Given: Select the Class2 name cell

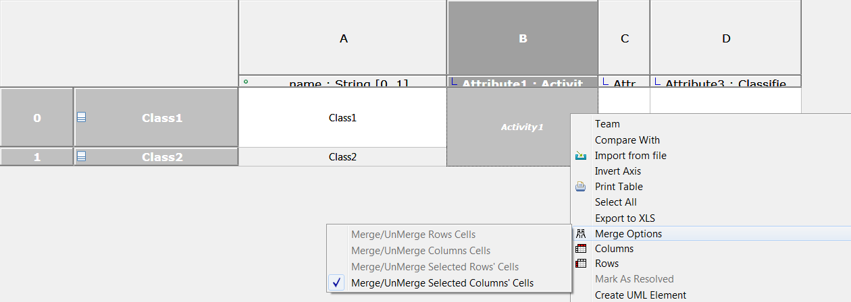Looking at the screenshot, I should (342, 157).
